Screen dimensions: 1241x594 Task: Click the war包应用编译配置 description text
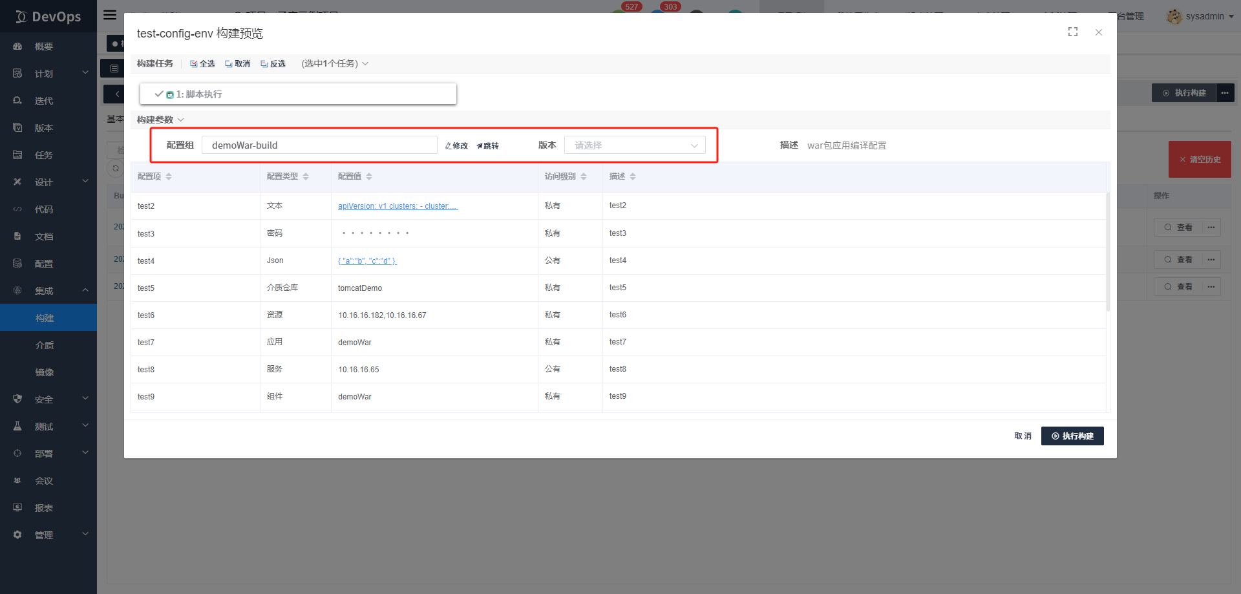(847, 145)
